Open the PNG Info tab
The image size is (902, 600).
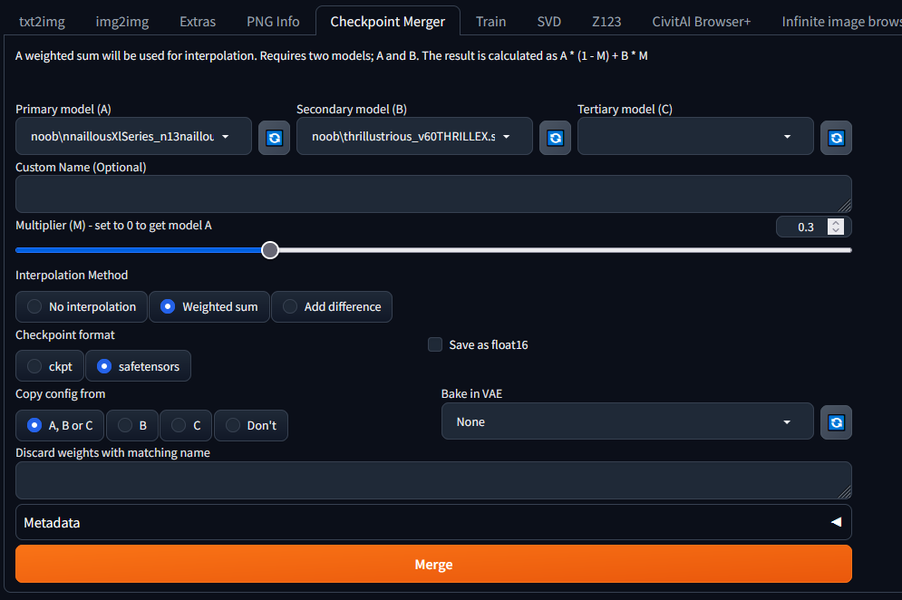[273, 22]
